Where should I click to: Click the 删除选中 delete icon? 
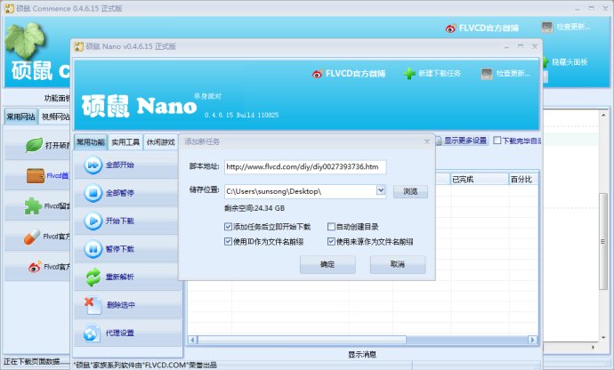93,305
